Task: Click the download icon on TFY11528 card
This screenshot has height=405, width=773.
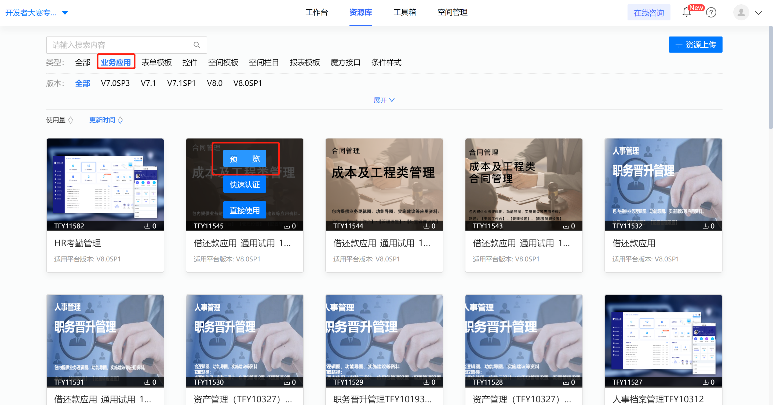Action: [566, 382]
